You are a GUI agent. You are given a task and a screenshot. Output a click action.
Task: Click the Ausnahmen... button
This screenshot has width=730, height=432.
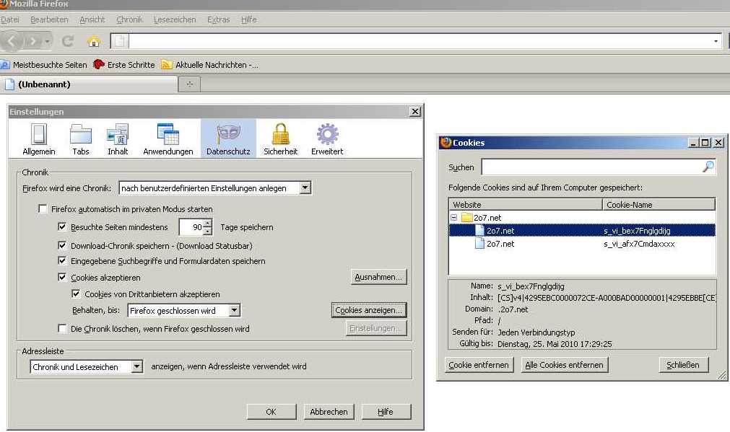tap(378, 277)
